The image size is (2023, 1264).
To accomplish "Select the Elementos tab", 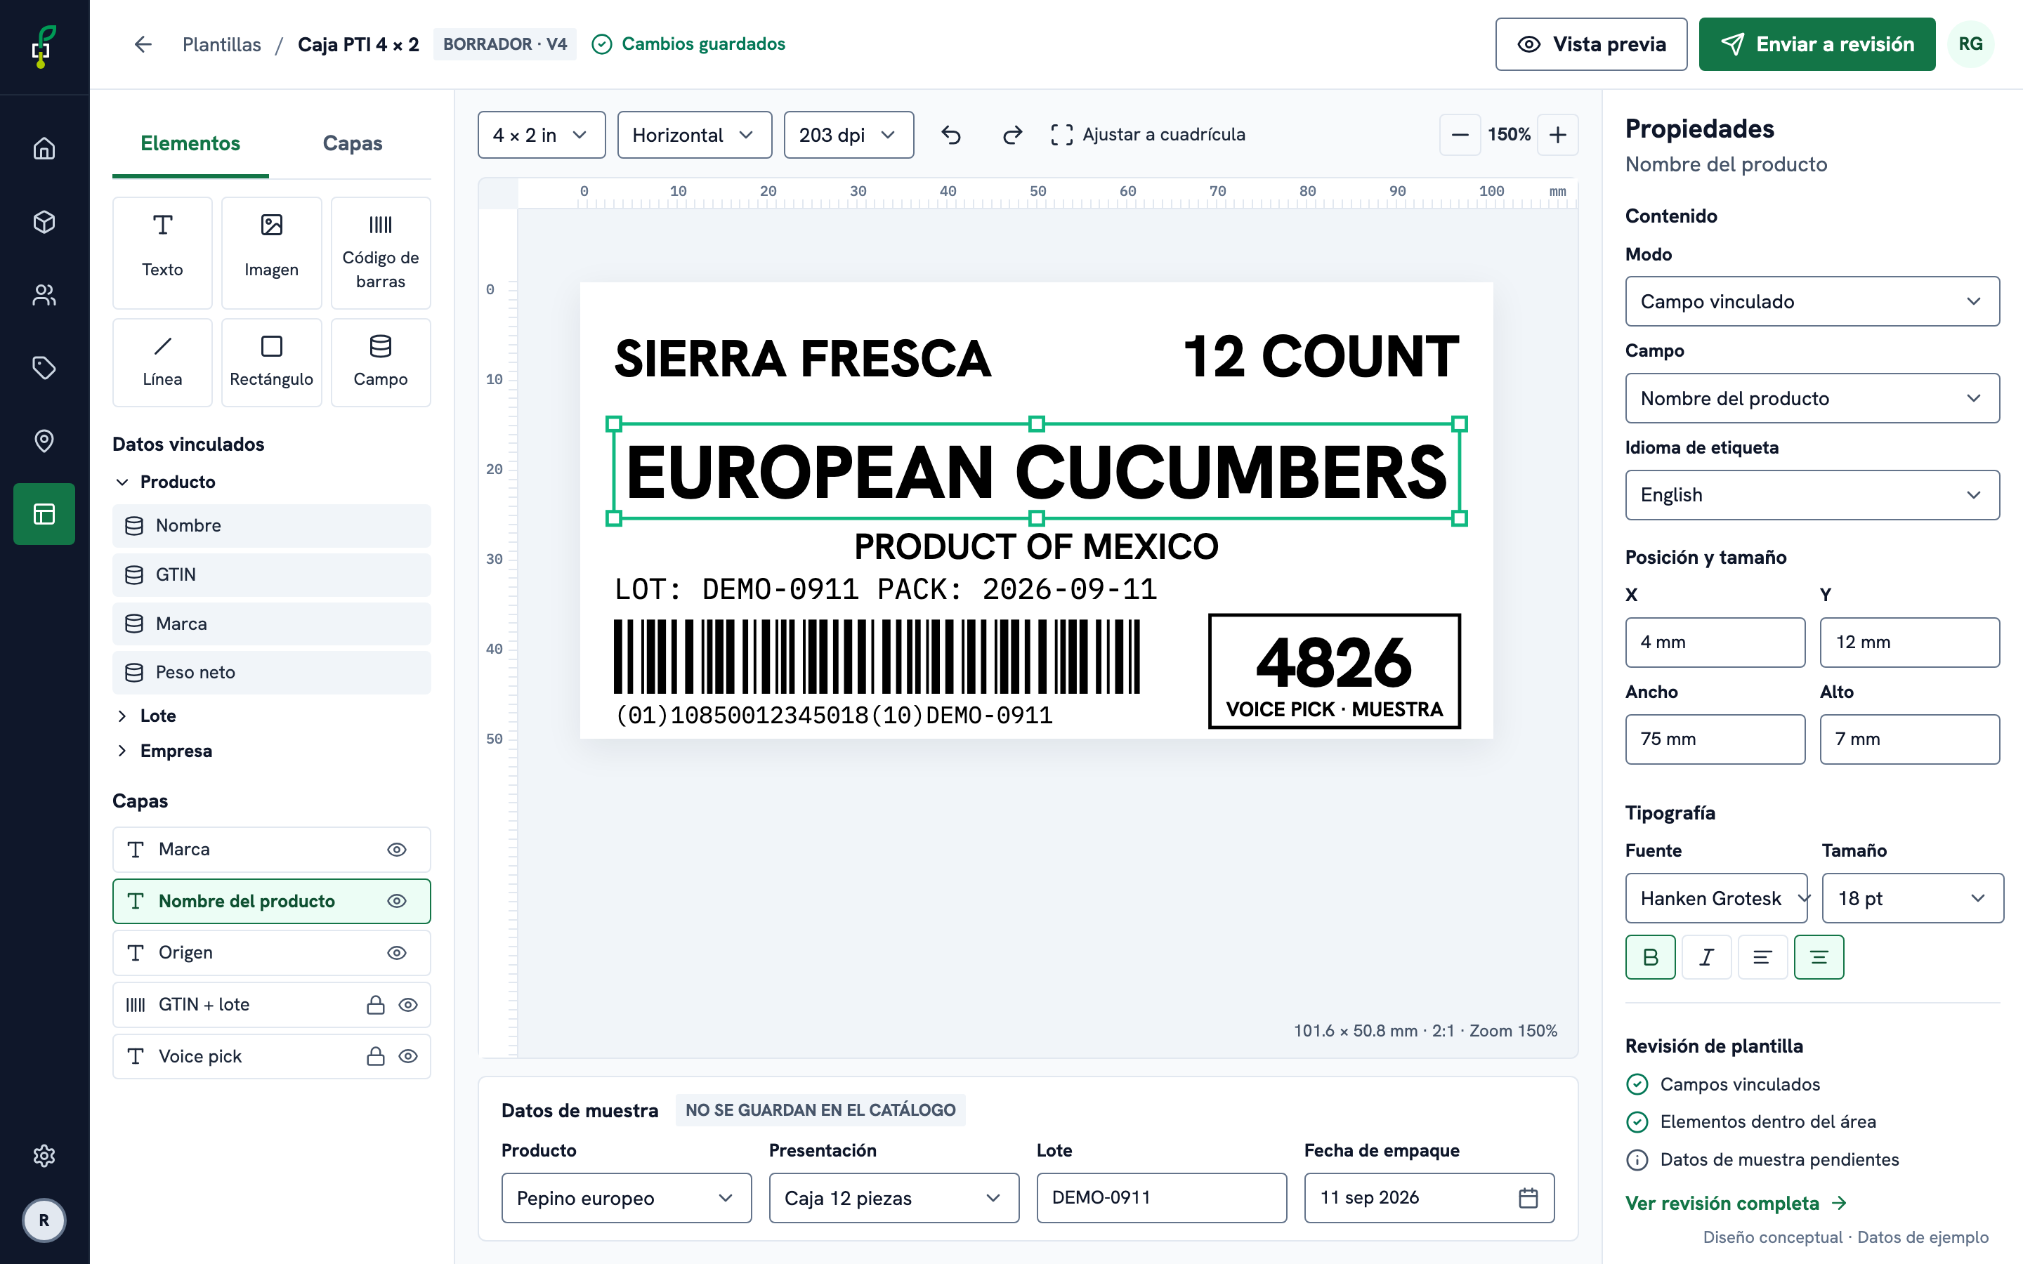I will 190,144.
